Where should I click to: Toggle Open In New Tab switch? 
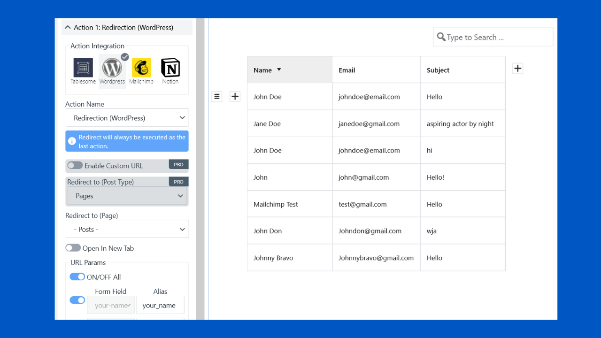tap(73, 248)
